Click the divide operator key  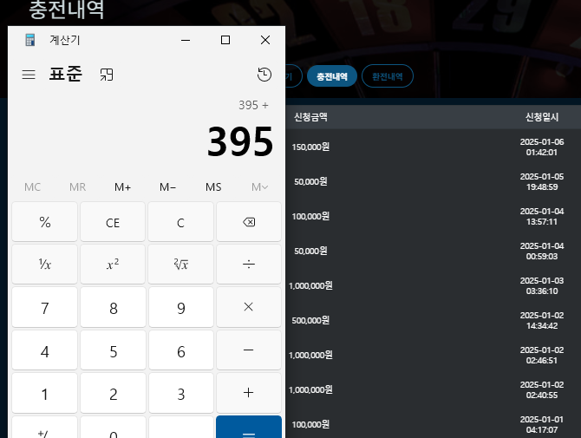249,264
